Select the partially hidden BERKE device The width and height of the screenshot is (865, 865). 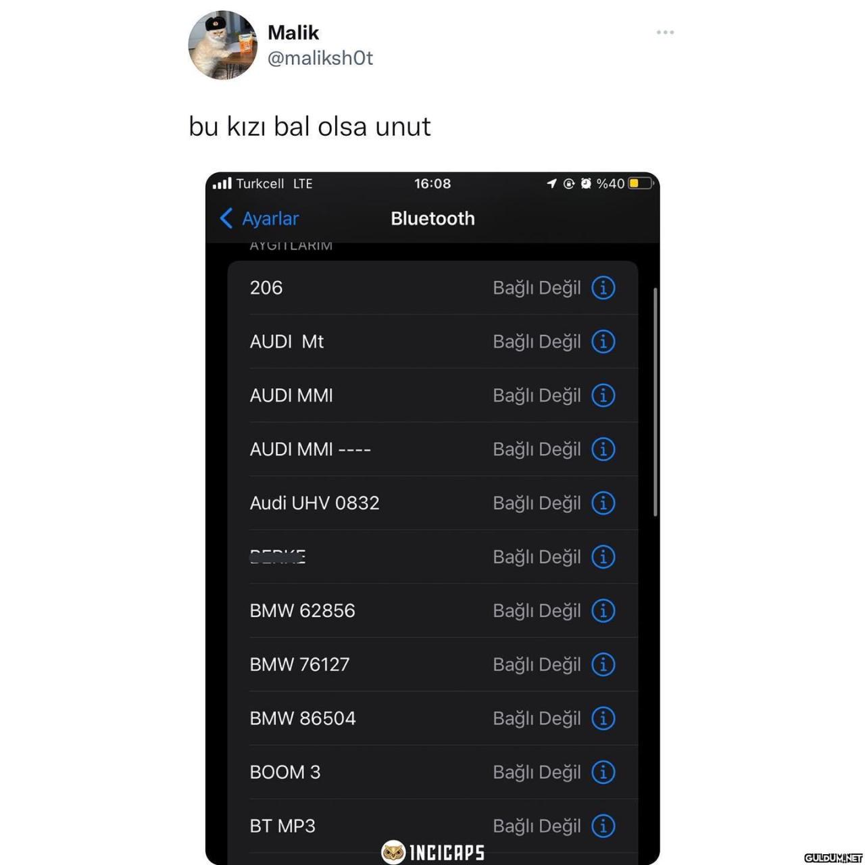[x=432, y=557]
